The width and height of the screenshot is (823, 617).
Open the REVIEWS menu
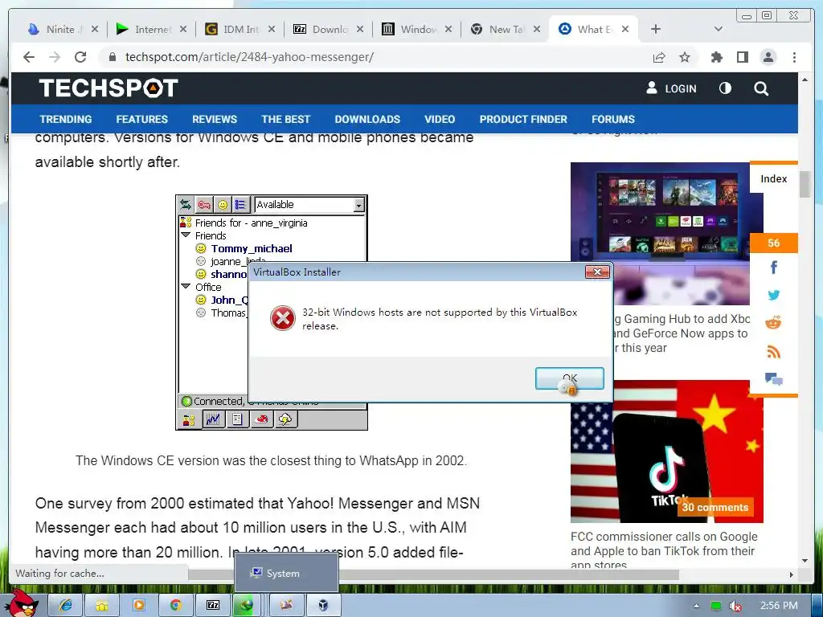click(214, 119)
